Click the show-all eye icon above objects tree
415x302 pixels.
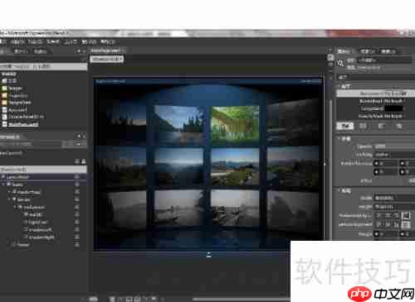[x=77, y=161]
